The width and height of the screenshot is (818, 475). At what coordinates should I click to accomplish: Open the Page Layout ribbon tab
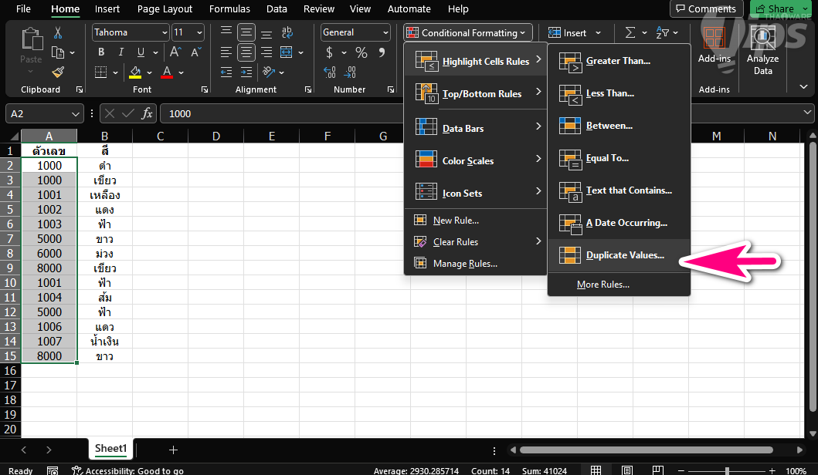click(x=165, y=9)
